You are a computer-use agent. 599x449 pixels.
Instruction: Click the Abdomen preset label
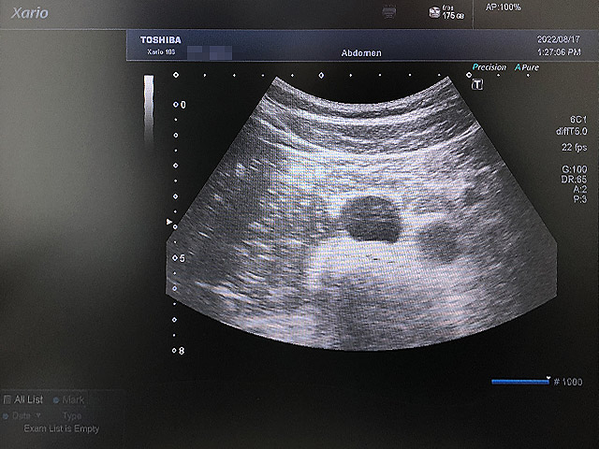coord(361,53)
